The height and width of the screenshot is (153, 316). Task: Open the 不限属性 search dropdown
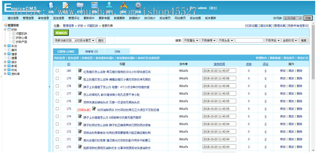(191, 40)
